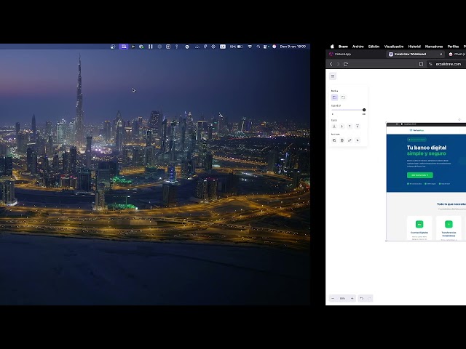
Task: Undo the last action in Excalidraw
Action: point(362,298)
